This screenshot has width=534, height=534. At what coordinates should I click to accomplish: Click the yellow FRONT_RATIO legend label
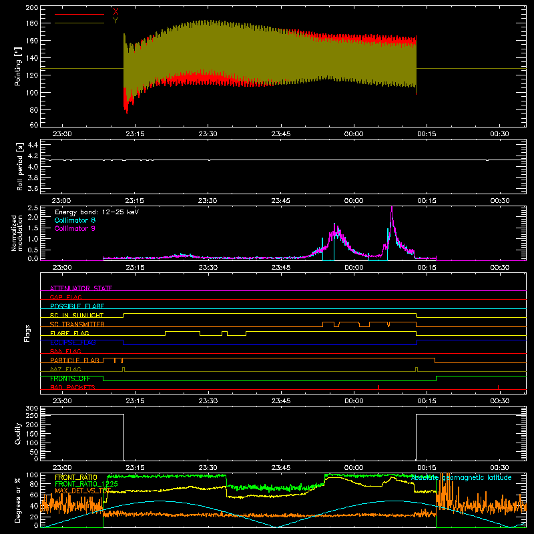coord(76,477)
